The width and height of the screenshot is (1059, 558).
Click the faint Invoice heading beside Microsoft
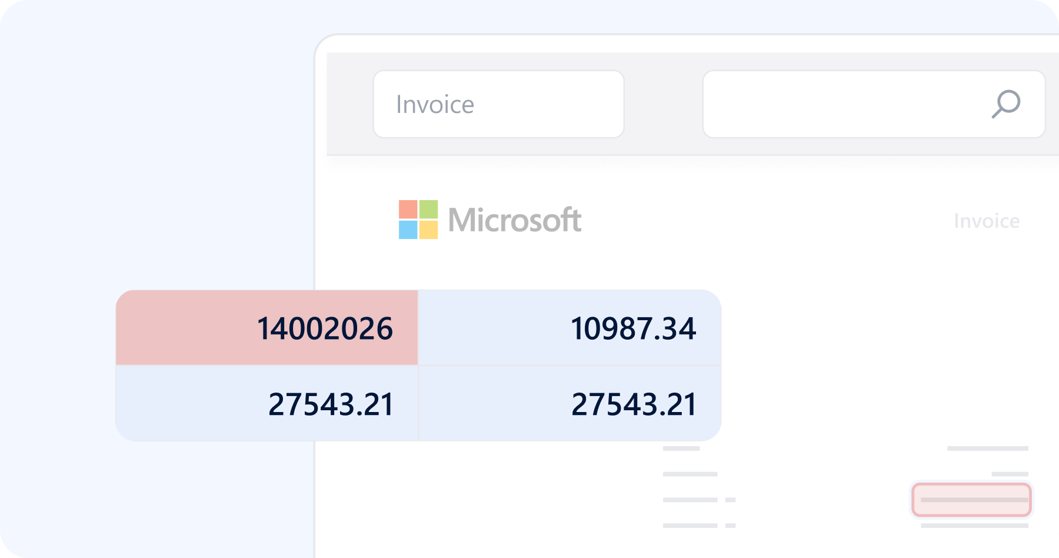pos(987,221)
